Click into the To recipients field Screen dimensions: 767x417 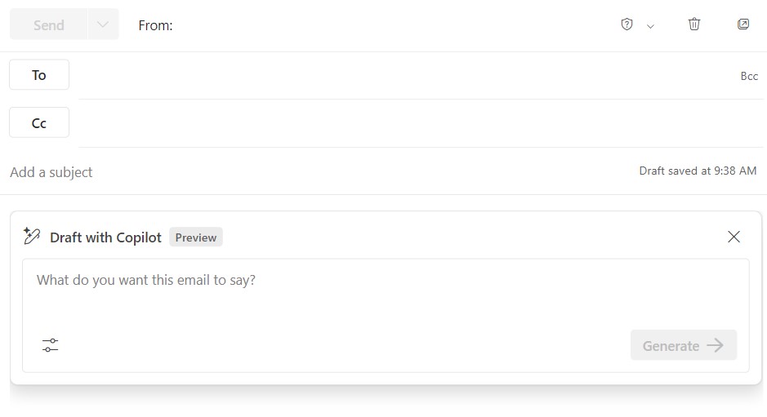(400, 75)
